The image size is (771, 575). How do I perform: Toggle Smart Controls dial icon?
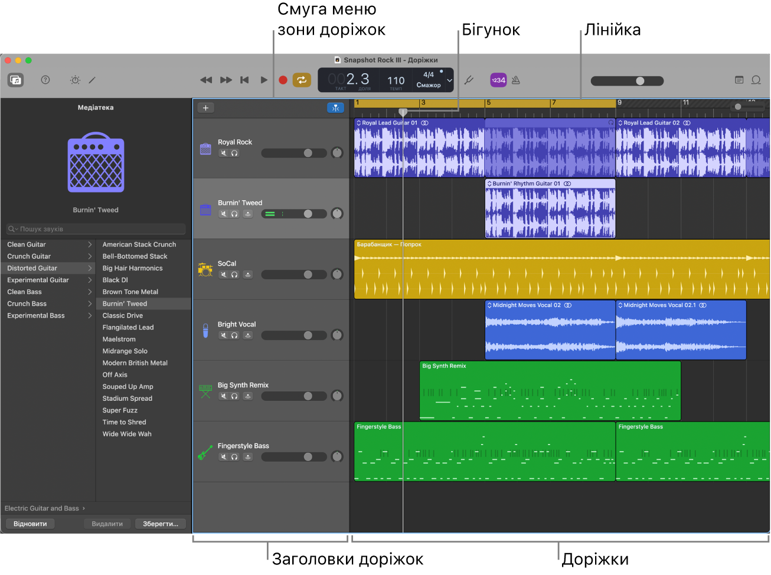pyautogui.click(x=75, y=80)
